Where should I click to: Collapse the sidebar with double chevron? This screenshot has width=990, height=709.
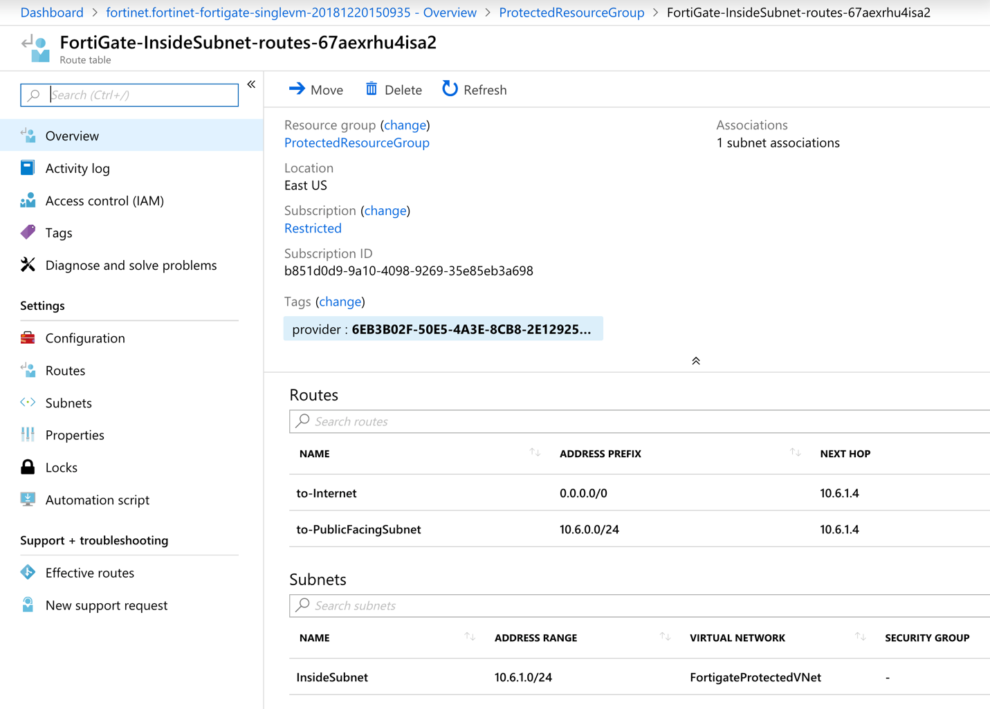[x=251, y=84]
